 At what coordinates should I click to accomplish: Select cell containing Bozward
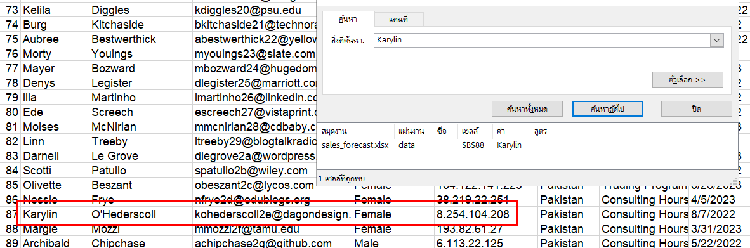141,69
